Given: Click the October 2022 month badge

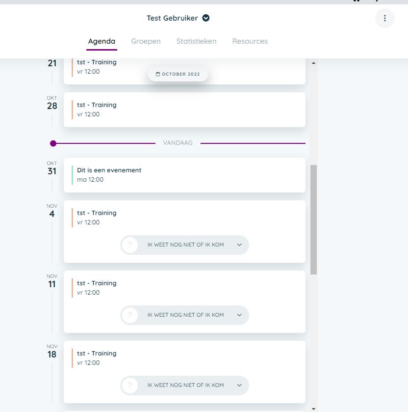Looking at the screenshot, I should (178, 74).
